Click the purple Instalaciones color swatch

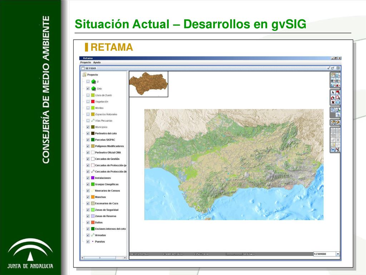(x=93, y=178)
